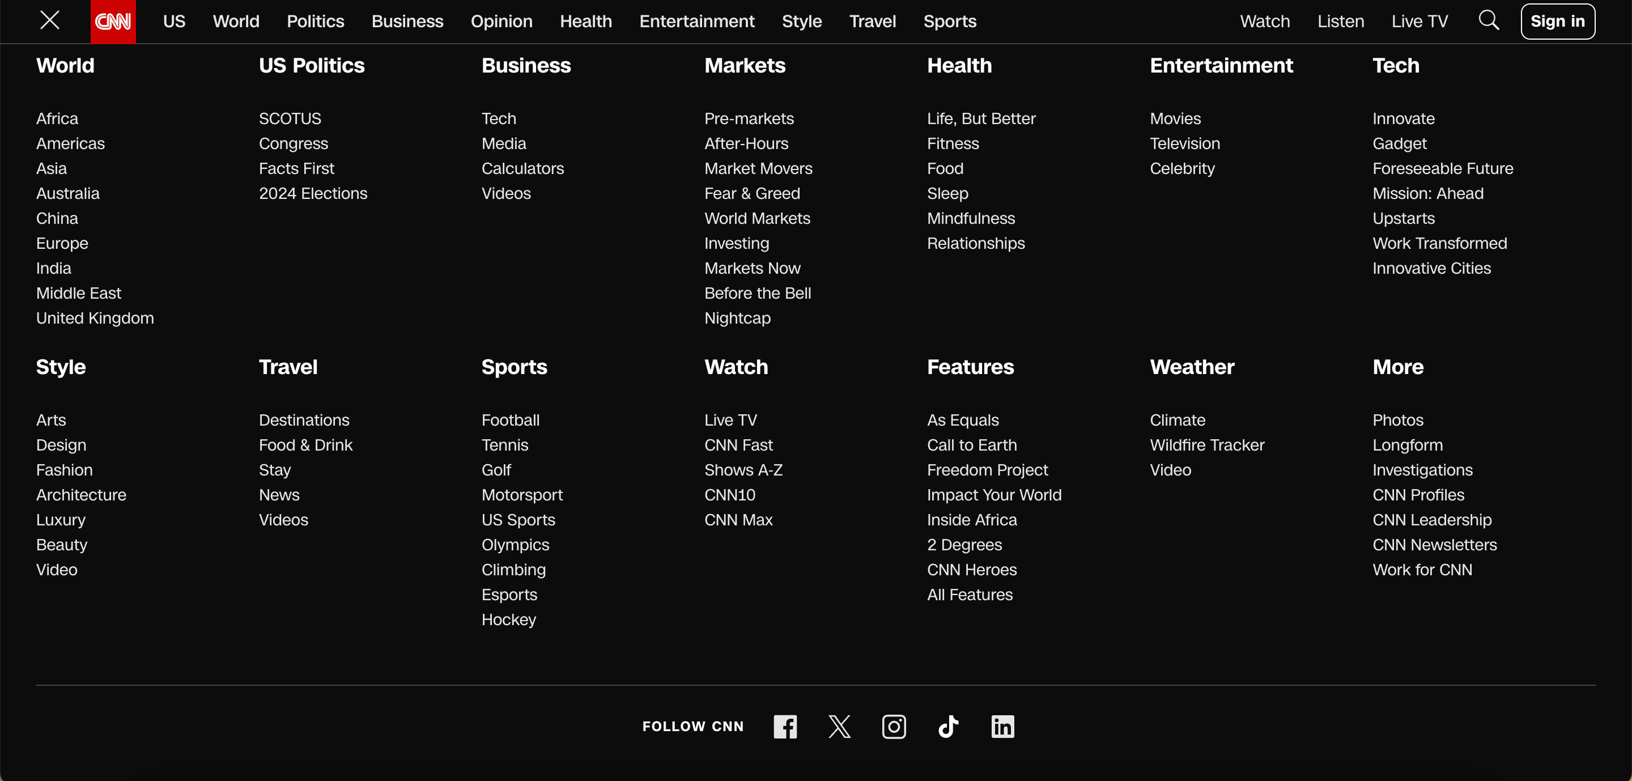The image size is (1632, 781).
Task: Open the 2024 Elections page
Action: coord(312,193)
